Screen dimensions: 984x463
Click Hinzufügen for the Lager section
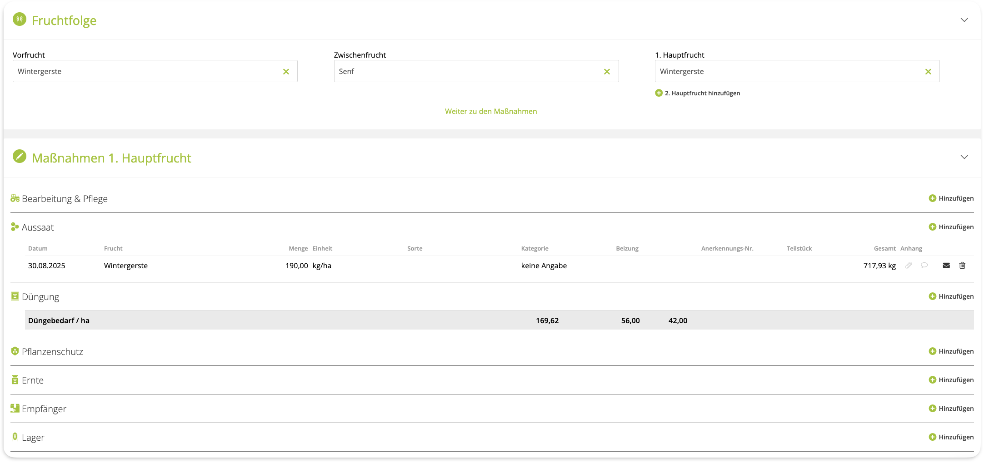coord(951,437)
